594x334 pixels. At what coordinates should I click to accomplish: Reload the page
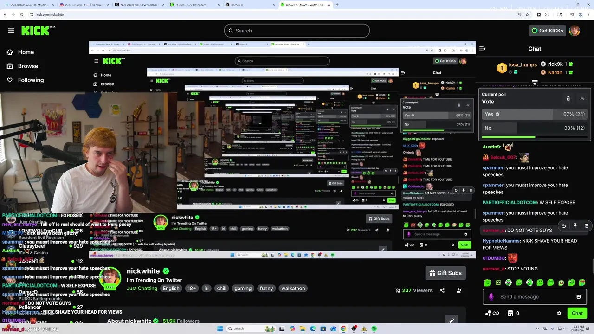pyautogui.click(x=22, y=14)
